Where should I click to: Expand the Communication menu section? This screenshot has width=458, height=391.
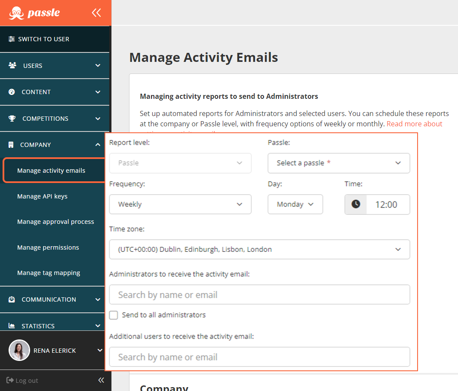[x=98, y=299]
